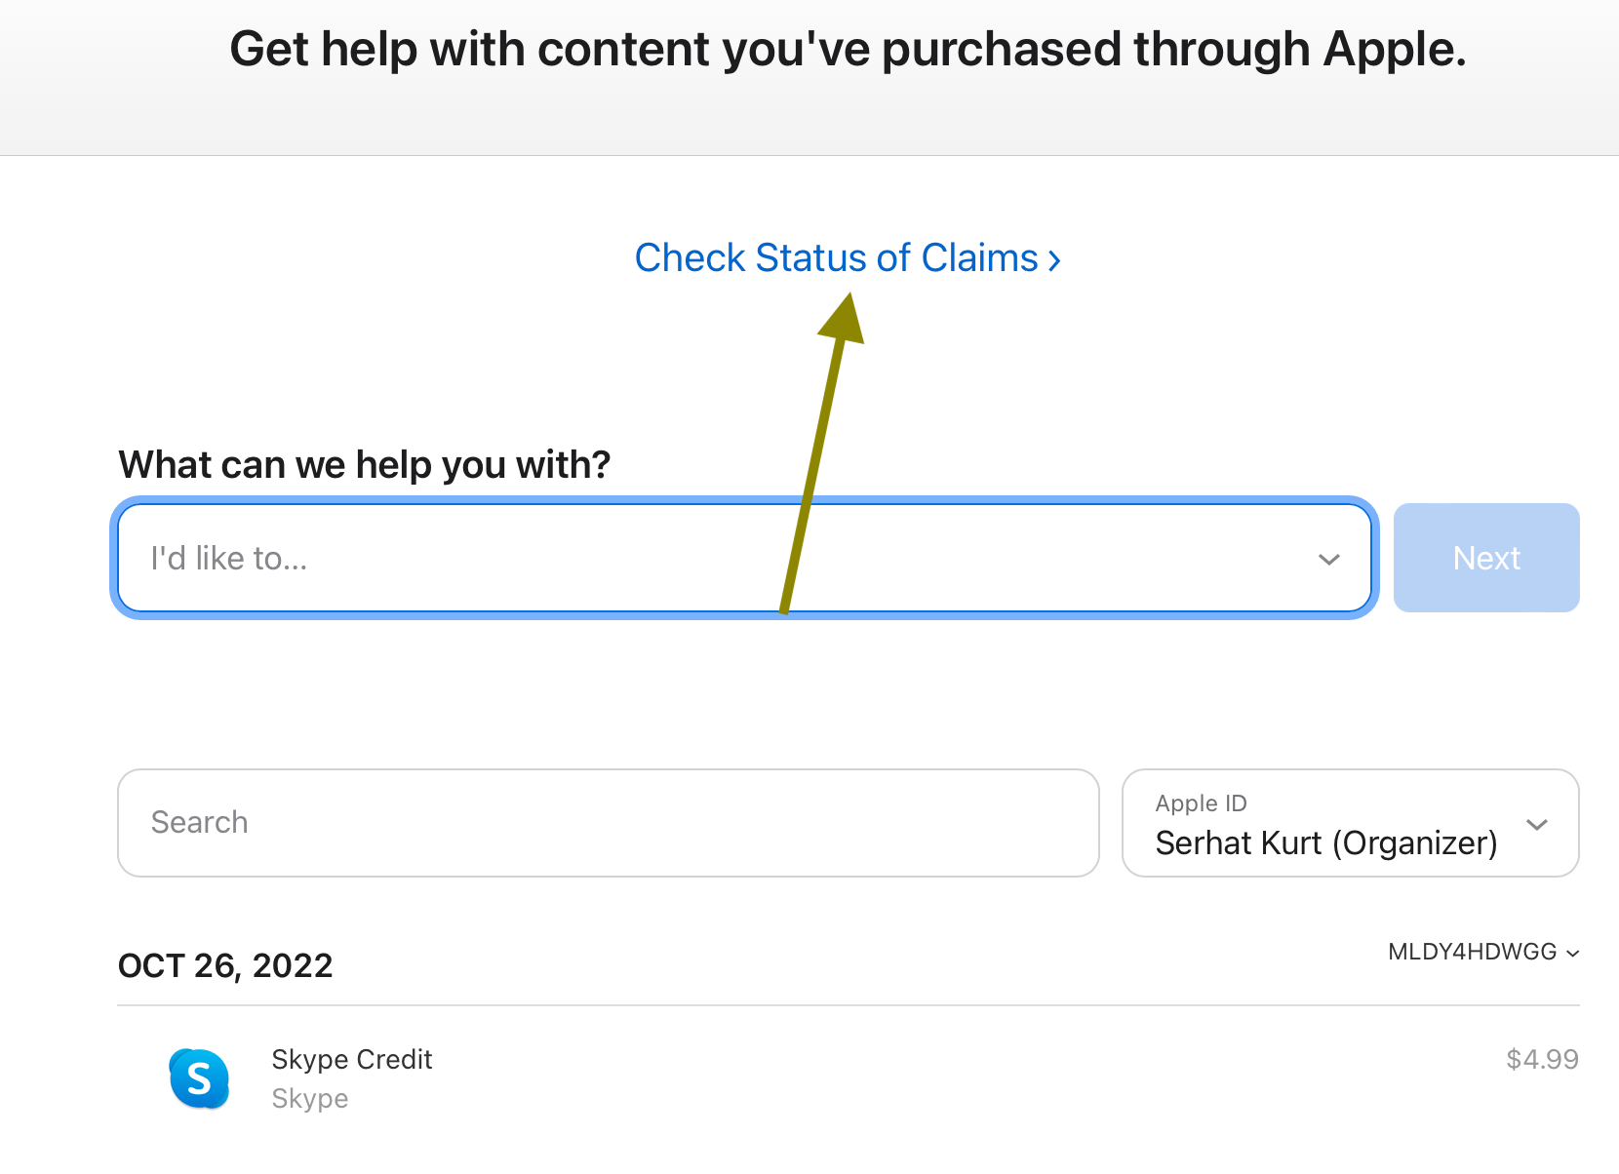Viewport: 1619px width, 1174px height.
Task: Click the "What can we help you with?" label
Action: [x=365, y=464]
